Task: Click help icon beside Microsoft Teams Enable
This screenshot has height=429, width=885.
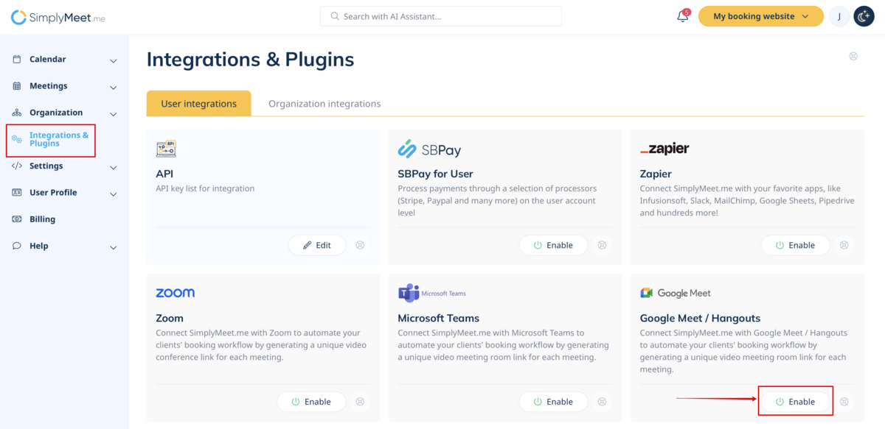Action: tap(602, 402)
